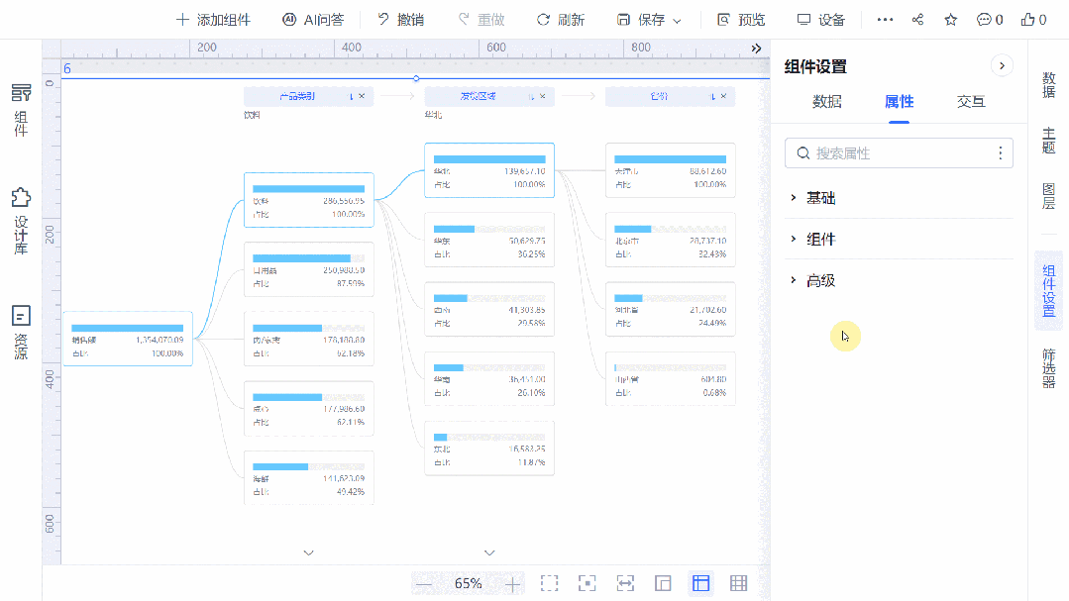
Task: Select the node showing 62.18% share
Action: point(309,339)
